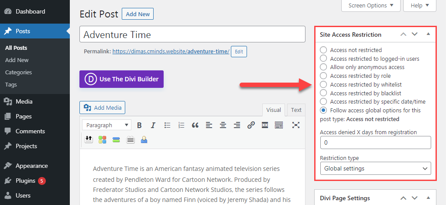Select Access restricted to logged-in users
This screenshot has height=205, width=446.
(323, 59)
